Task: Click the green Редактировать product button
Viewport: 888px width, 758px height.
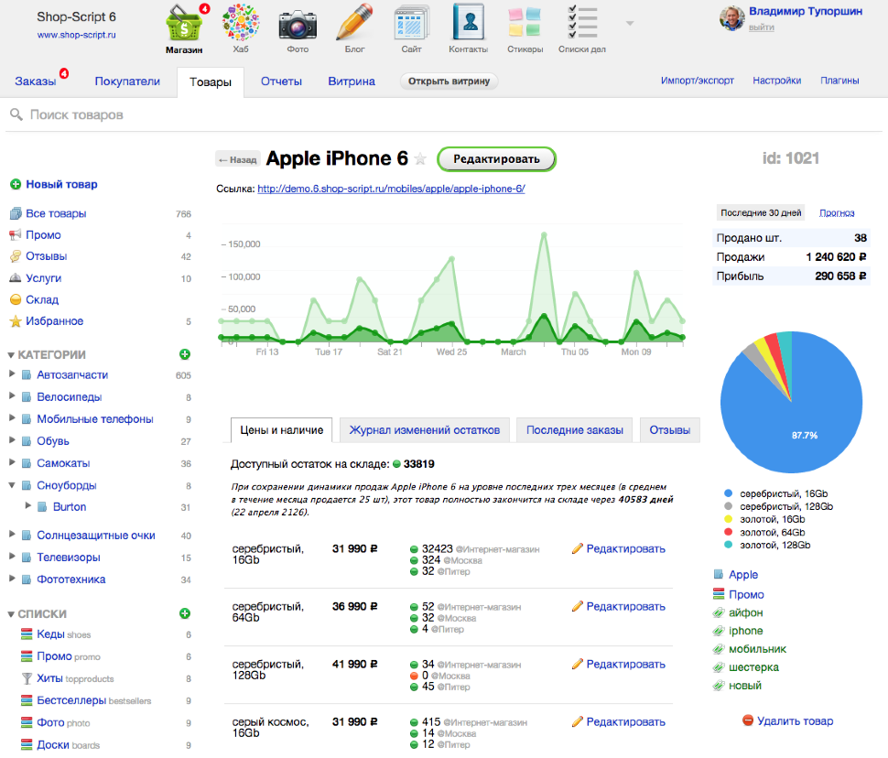Action: coord(497,159)
